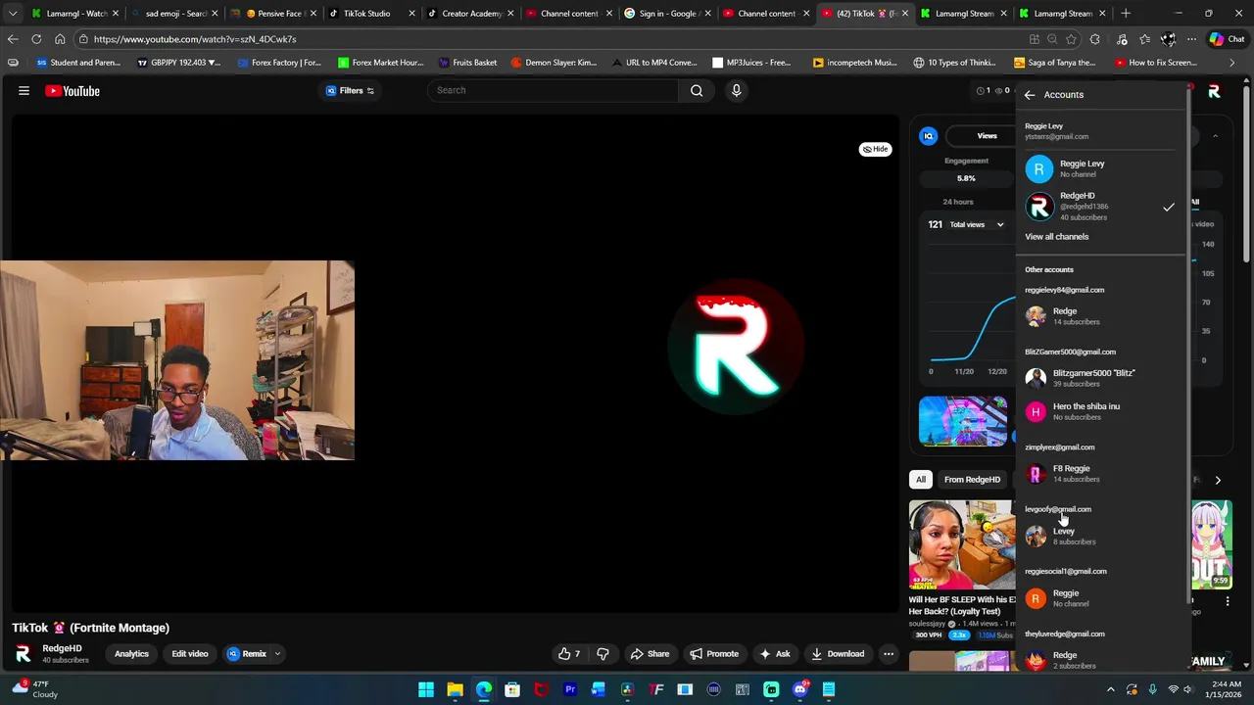Start voice search with microphone icon

[x=737, y=90]
